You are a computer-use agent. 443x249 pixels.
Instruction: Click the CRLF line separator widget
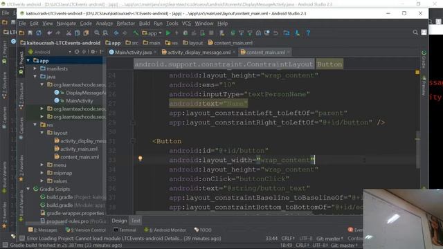click(x=288, y=239)
